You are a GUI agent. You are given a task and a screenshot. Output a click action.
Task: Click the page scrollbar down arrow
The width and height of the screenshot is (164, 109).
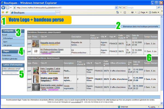(x=162, y=103)
